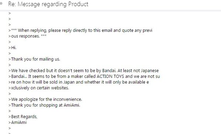Click the 'Best Regards,' closing line
Image resolution: width=221 pixels, height=134 pixels.
pos(24,117)
